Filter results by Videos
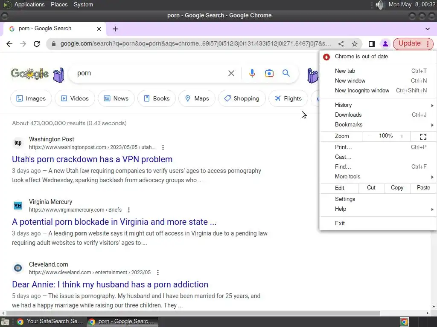 [75, 98]
